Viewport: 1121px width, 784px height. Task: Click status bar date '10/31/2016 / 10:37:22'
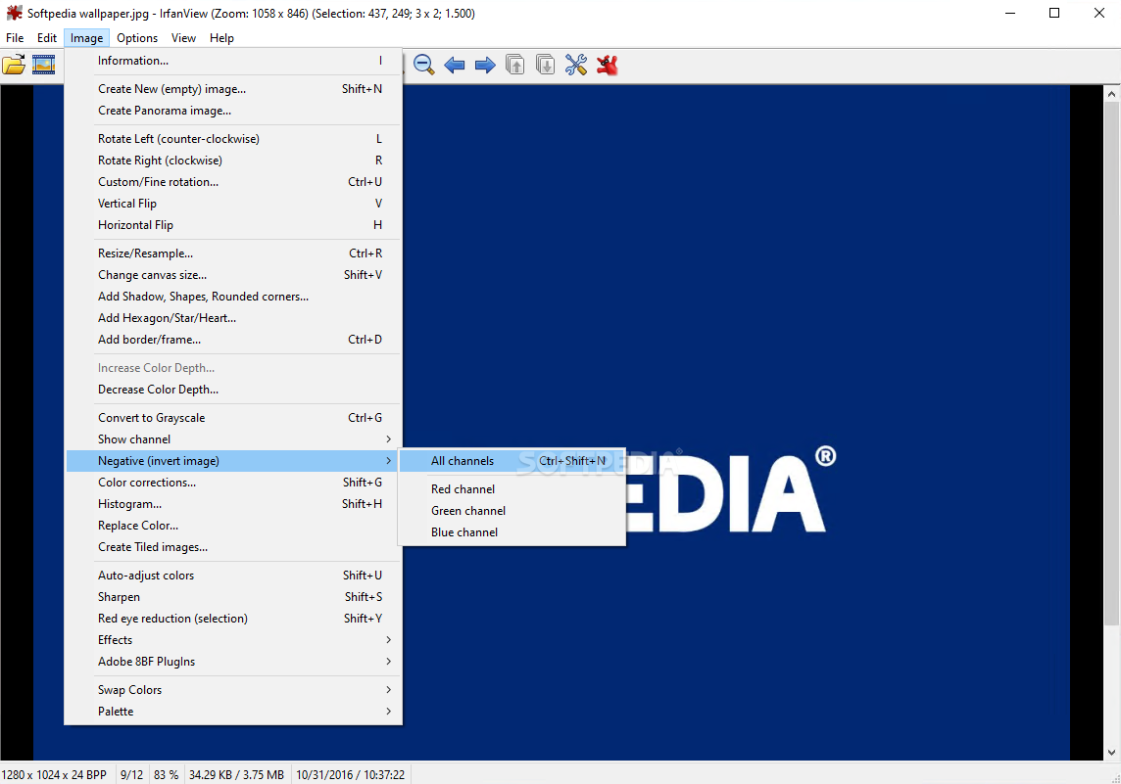[351, 775]
